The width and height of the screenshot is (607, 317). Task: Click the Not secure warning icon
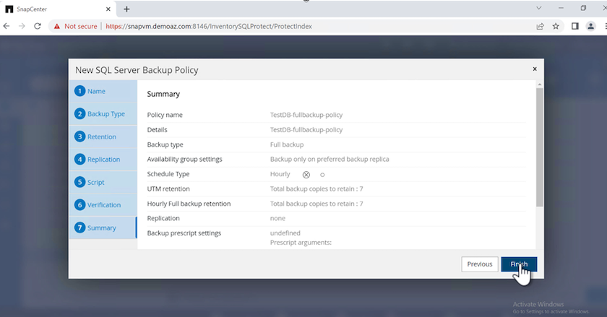click(57, 26)
